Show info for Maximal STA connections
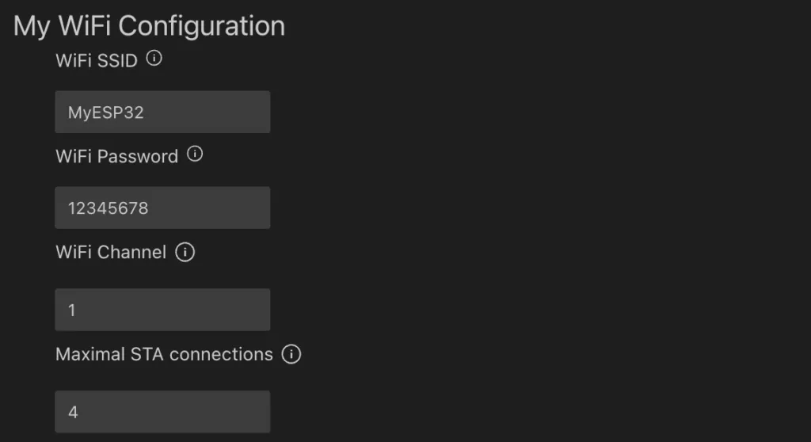The width and height of the screenshot is (811, 442). [x=291, y=354]
